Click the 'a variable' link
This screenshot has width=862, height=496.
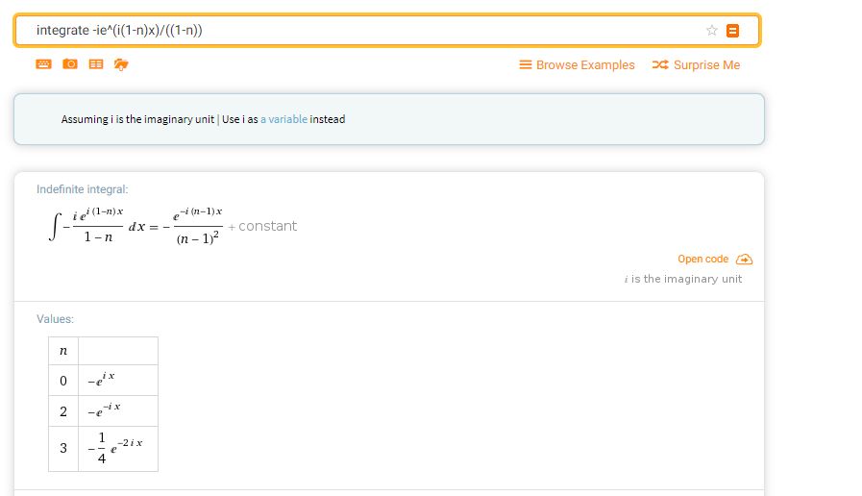click(x=283, y=119)
